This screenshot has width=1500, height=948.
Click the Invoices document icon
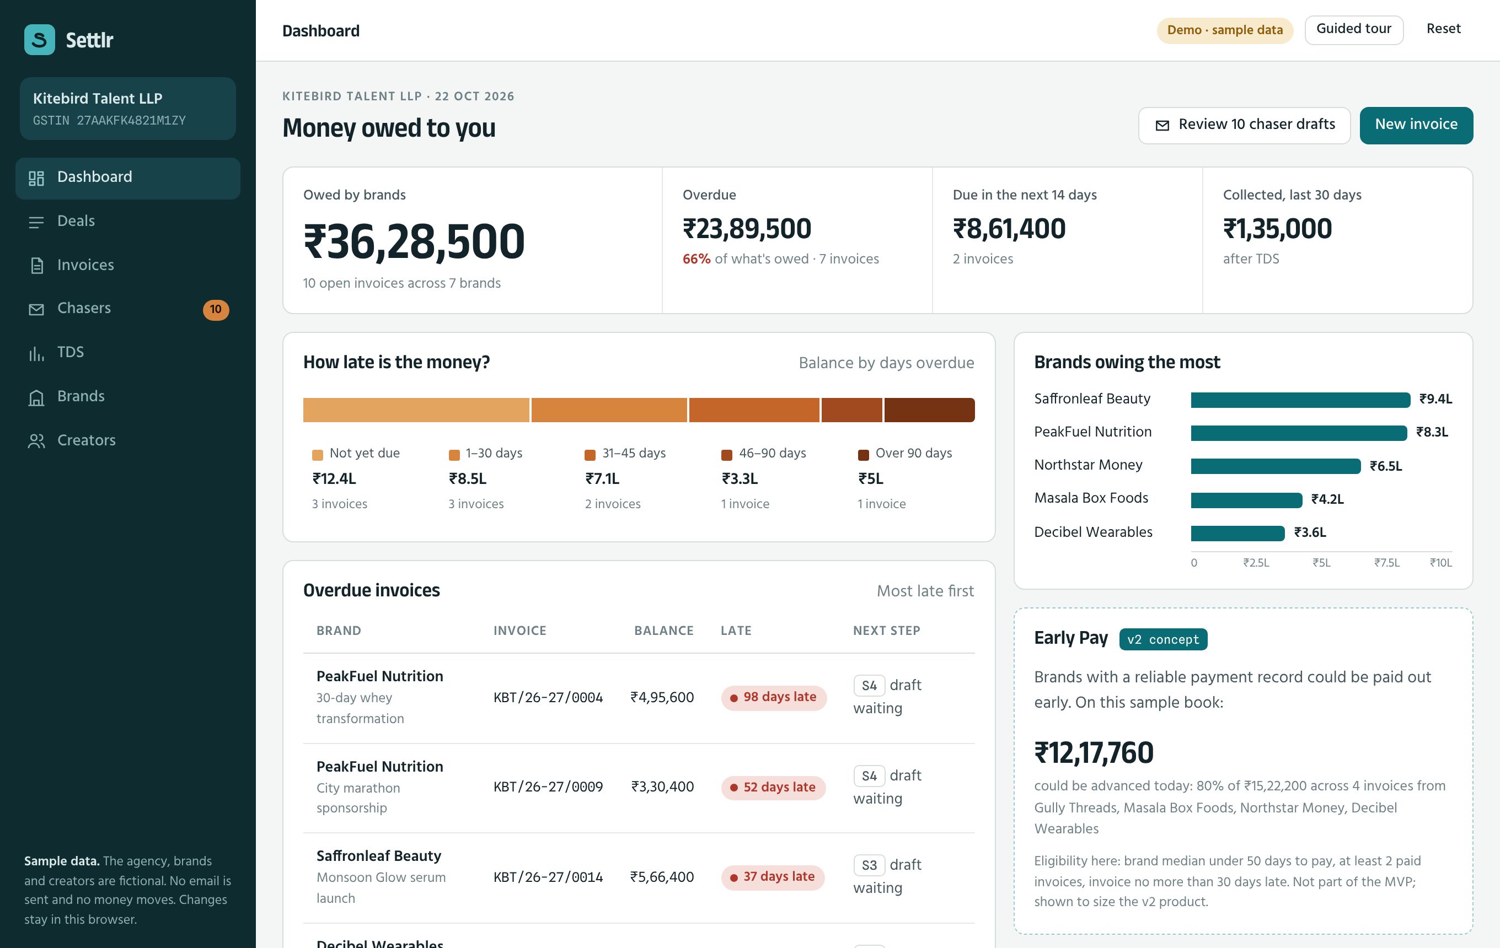tap(37, 266)
